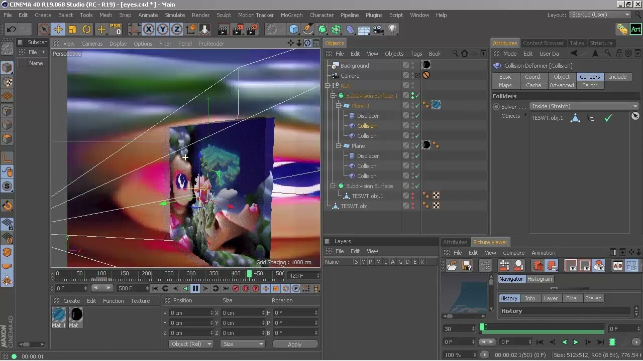The image size is (643, 361).
Task: Click the Undo arrow icon
Action: pos(10,29)
